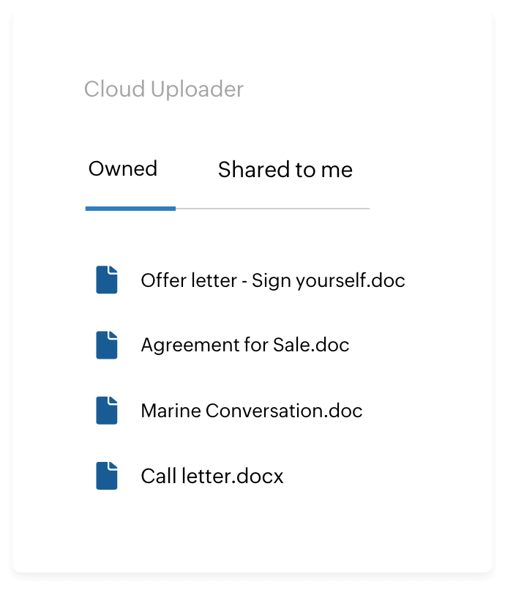
Task: Select the Call letter.docx file name
Action: pos(212,477)
